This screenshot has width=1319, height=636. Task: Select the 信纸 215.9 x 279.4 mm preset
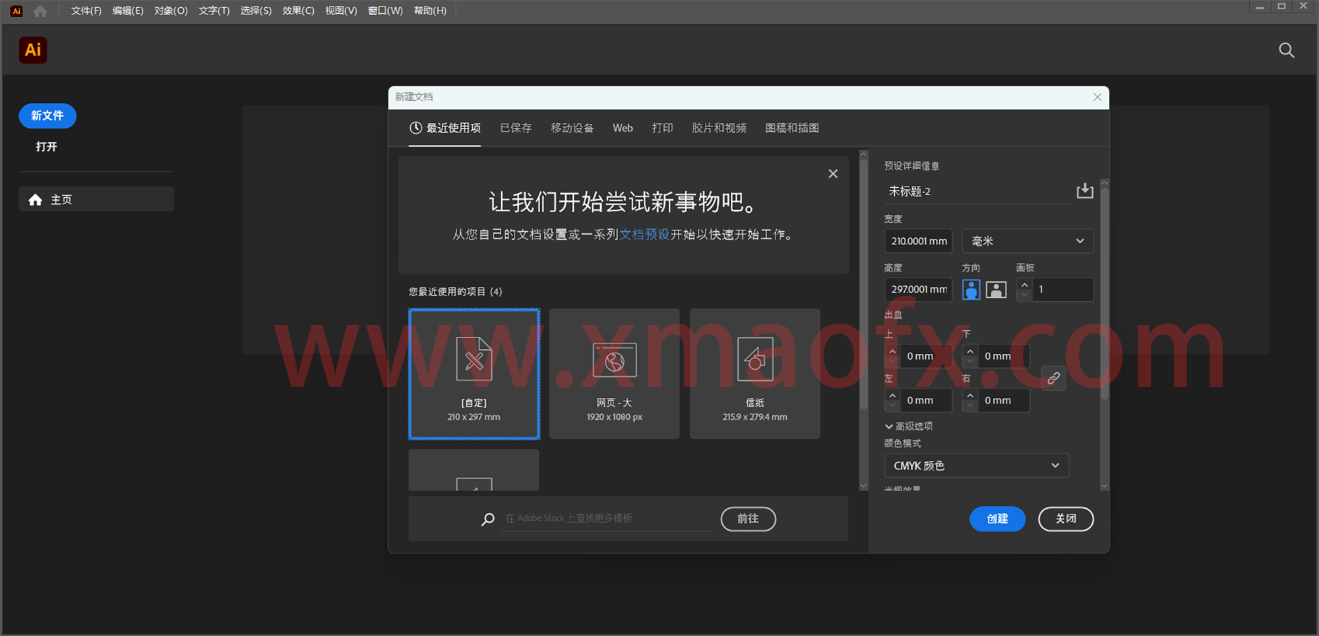tap(754, 374)
